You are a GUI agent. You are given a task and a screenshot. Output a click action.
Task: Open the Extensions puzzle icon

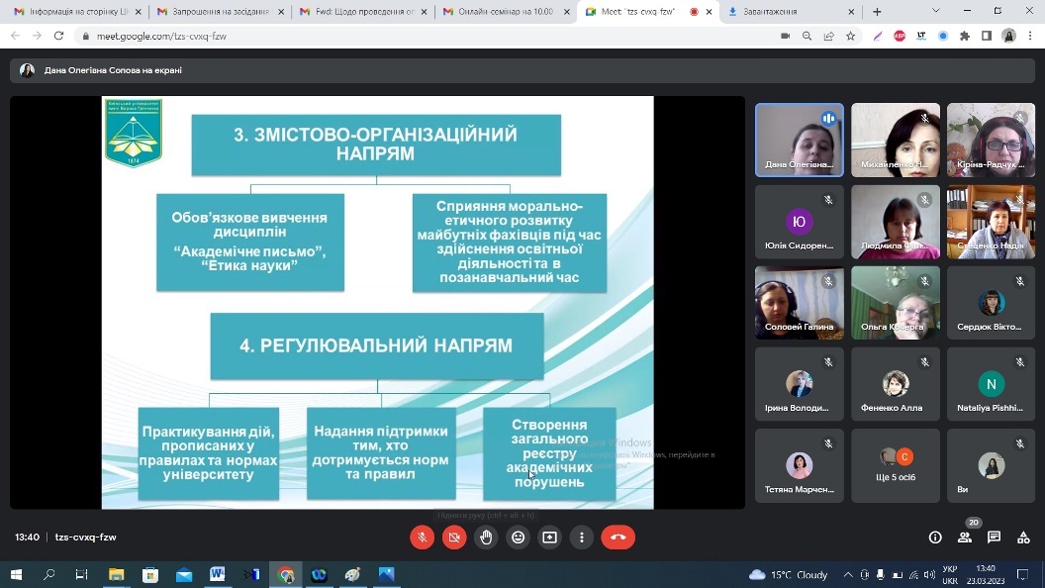coord(965,36)
